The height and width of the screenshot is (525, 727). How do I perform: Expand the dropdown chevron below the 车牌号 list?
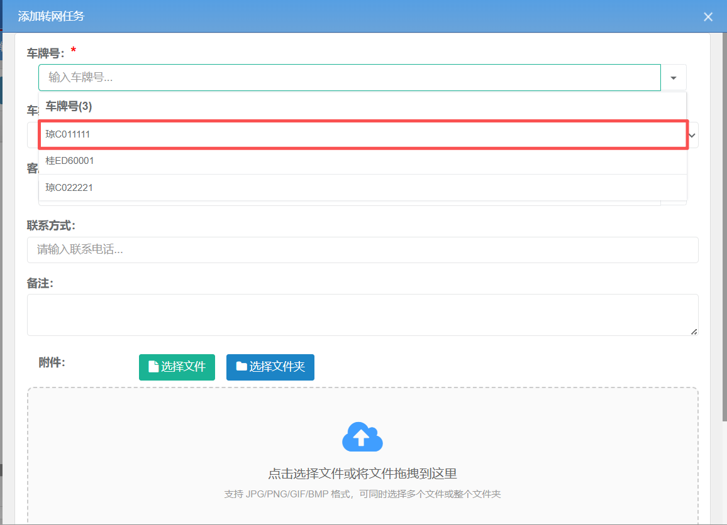pyautogui.click(x=692, y=135)
